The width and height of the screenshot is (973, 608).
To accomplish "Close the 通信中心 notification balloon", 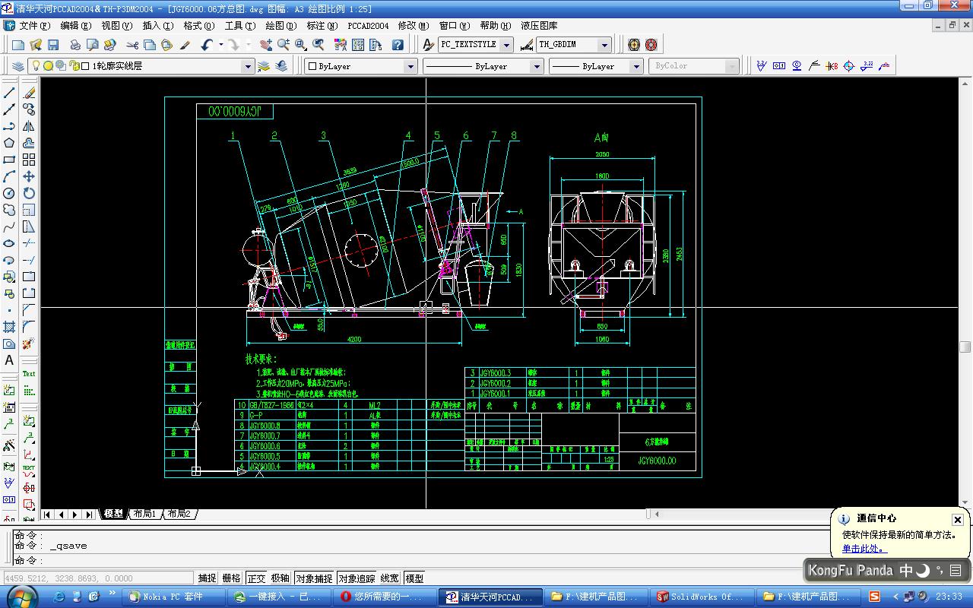I will [958, 520].
